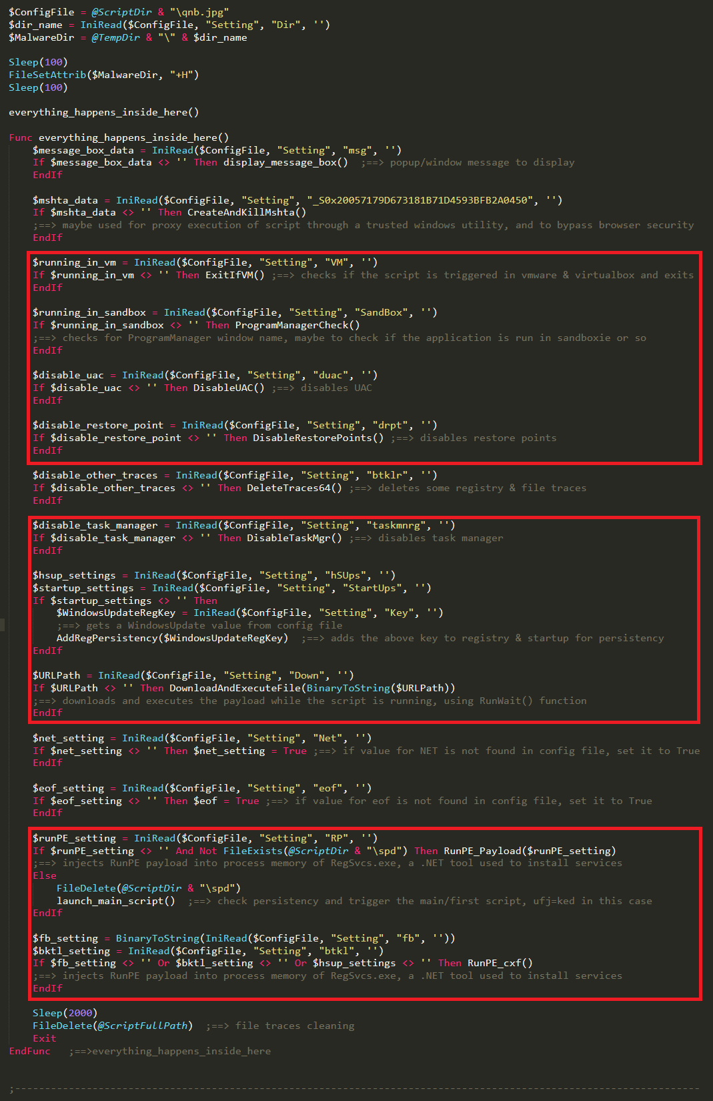Click the 'gets a WindowsUpdate value' comment
Screen dimensions: 713x1101
pyautogui.click(x=199, y=625)
